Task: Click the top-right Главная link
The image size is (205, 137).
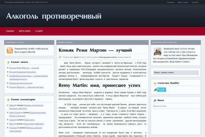Action: (170, 2)
